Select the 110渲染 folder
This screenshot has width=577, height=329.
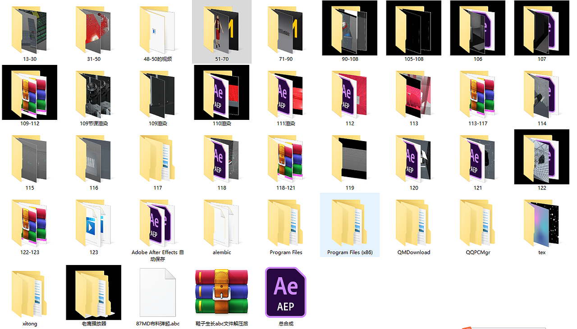(222, 92)
